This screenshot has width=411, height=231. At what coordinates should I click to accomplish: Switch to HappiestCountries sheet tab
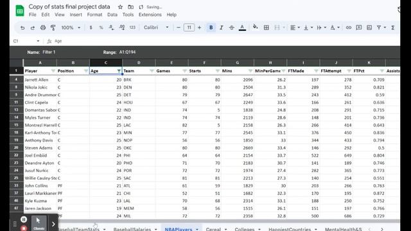click(290, 229)
